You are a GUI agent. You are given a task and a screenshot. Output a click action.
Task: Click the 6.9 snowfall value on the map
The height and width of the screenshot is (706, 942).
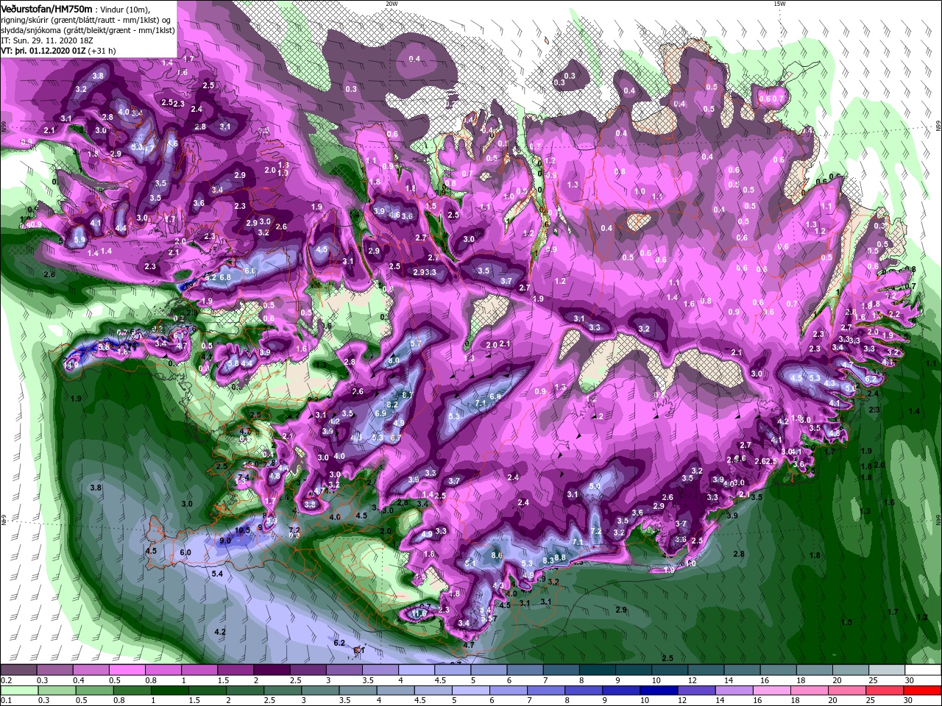(x=380, y=414)
